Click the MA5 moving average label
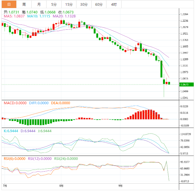Viewport: 196px width, 193px height. (14, 16)
